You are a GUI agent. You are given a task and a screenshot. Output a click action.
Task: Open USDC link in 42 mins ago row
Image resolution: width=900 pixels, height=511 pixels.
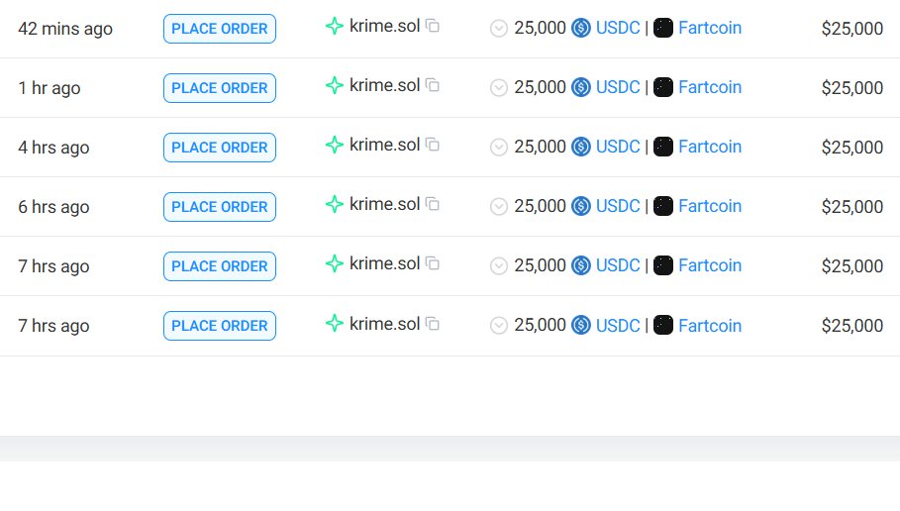(618, 28)
